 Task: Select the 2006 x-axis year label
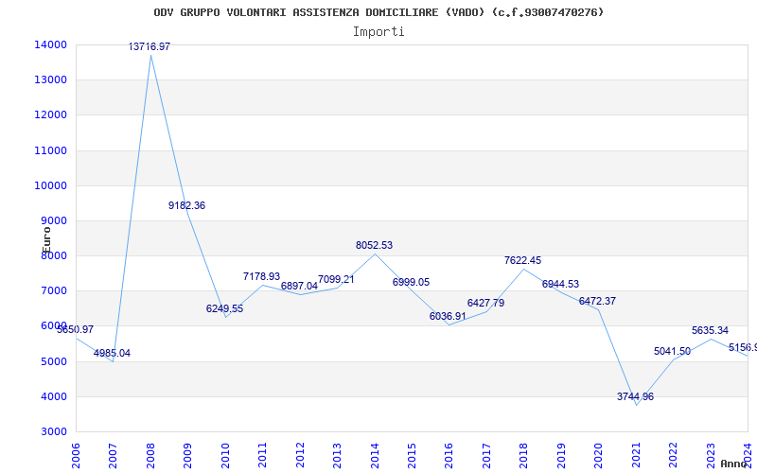(75, 456)
